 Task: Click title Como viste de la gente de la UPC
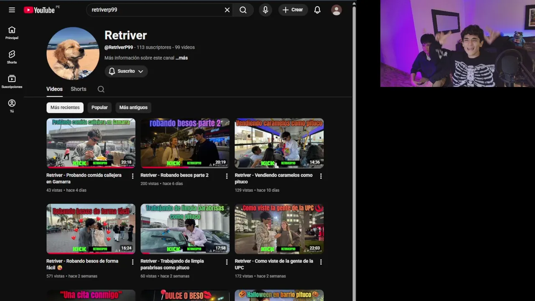point(274,264)
